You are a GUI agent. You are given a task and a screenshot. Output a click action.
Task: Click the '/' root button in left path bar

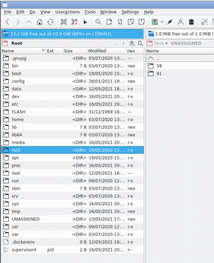coord(123,43)
